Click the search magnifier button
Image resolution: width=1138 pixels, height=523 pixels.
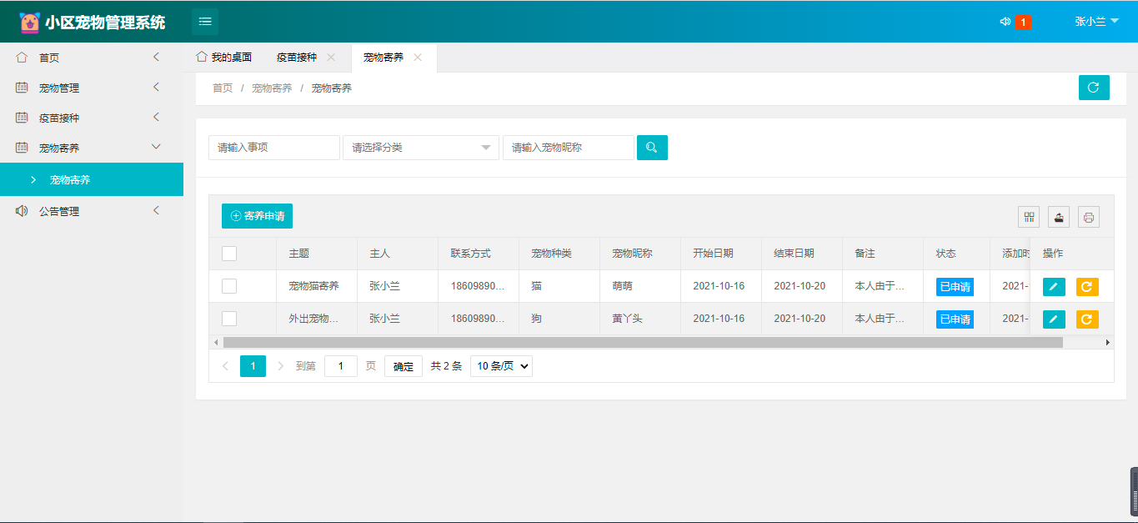652,148
